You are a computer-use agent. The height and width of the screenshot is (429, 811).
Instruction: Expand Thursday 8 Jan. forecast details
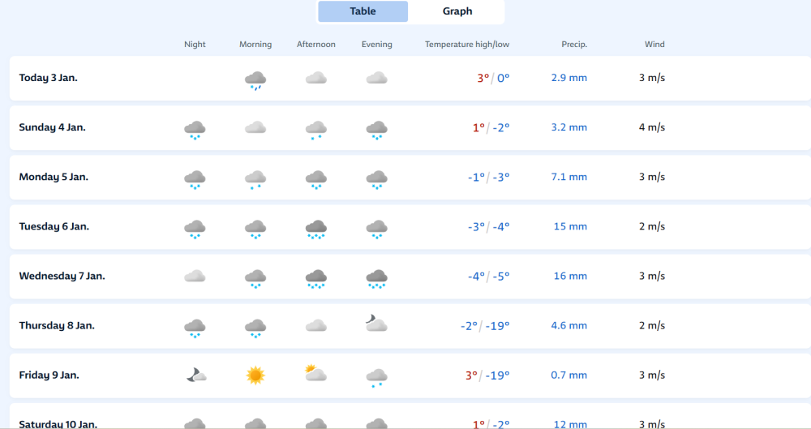click(x=57, y=325)
